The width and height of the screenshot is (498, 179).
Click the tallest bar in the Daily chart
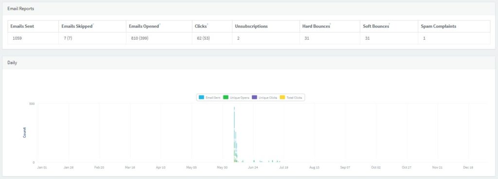[234, 134]
